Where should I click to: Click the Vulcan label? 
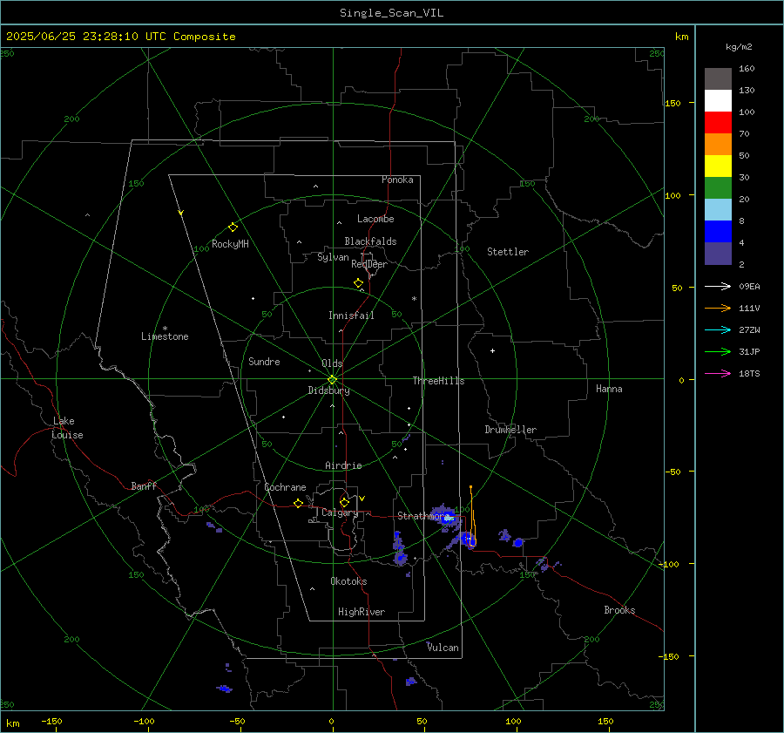[x=443, y=648]
